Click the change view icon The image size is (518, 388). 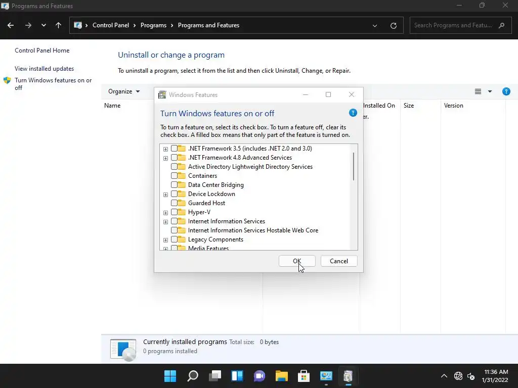click(478, 91)
